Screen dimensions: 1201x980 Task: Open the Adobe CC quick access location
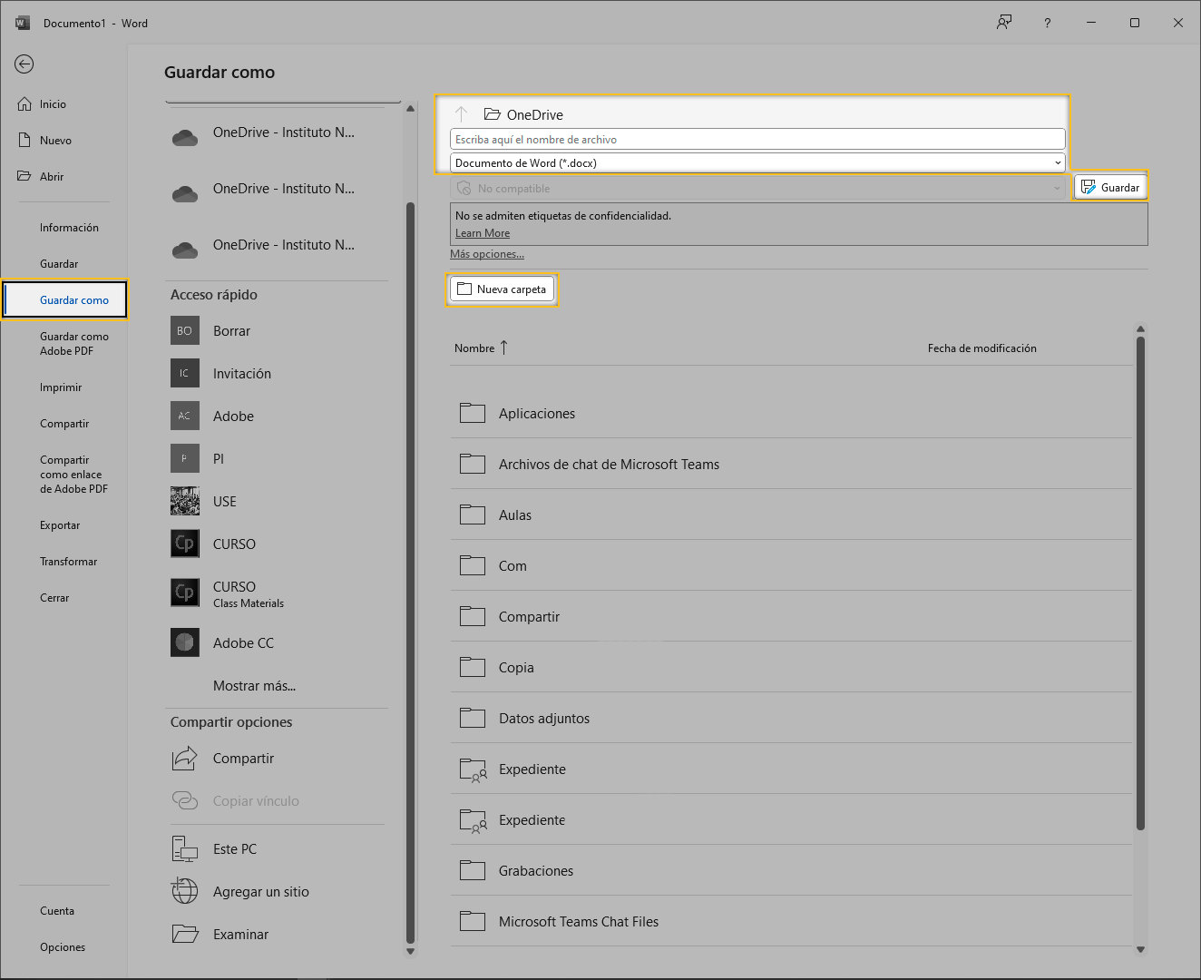(x=243, y=643)
